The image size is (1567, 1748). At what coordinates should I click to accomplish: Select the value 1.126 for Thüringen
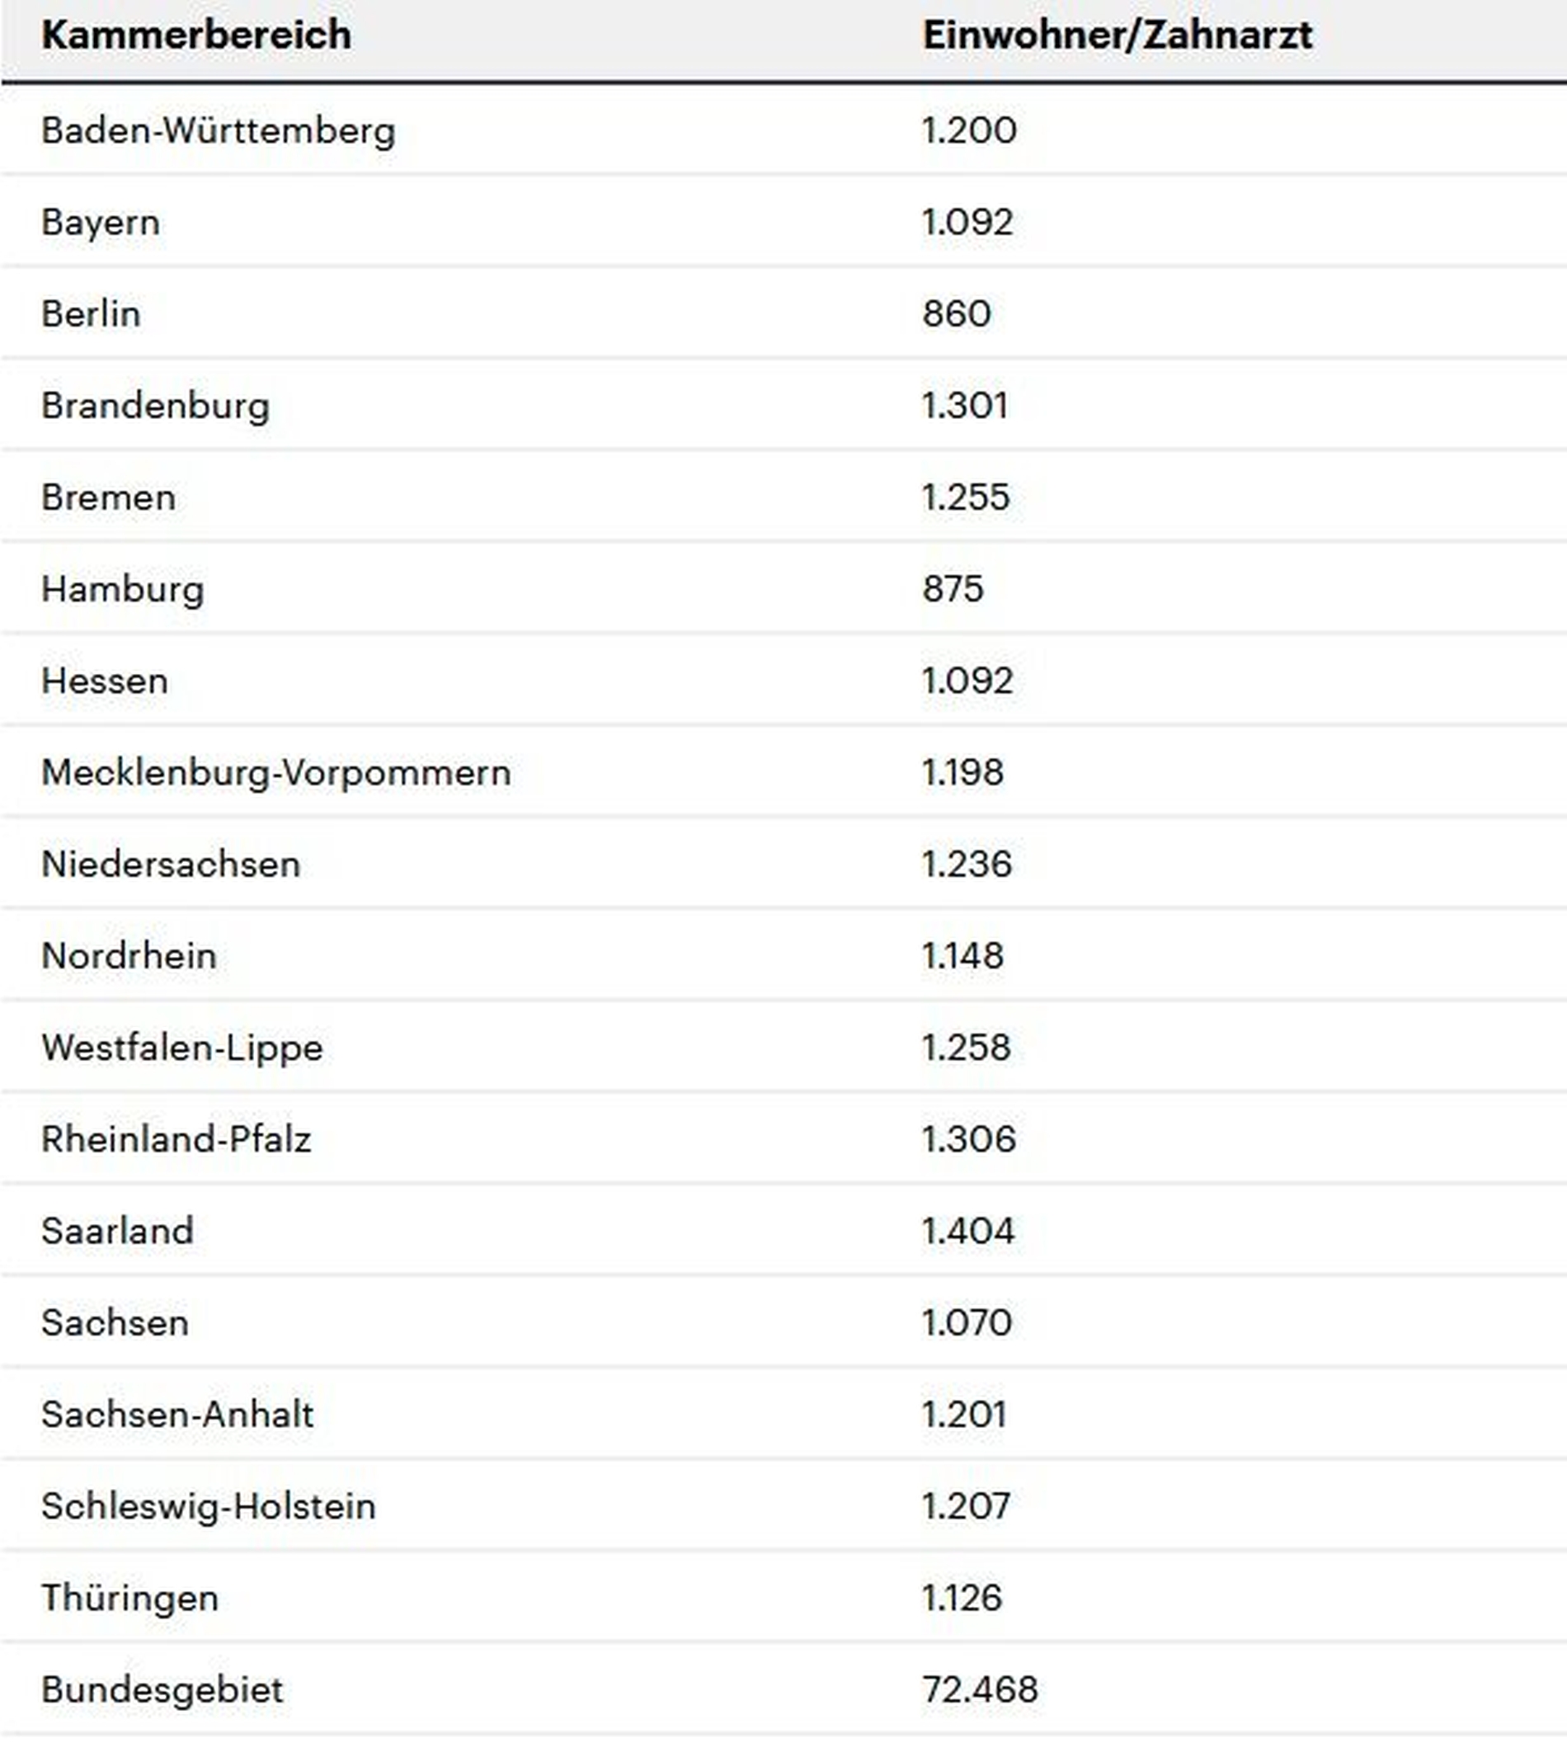[962, 1598]
